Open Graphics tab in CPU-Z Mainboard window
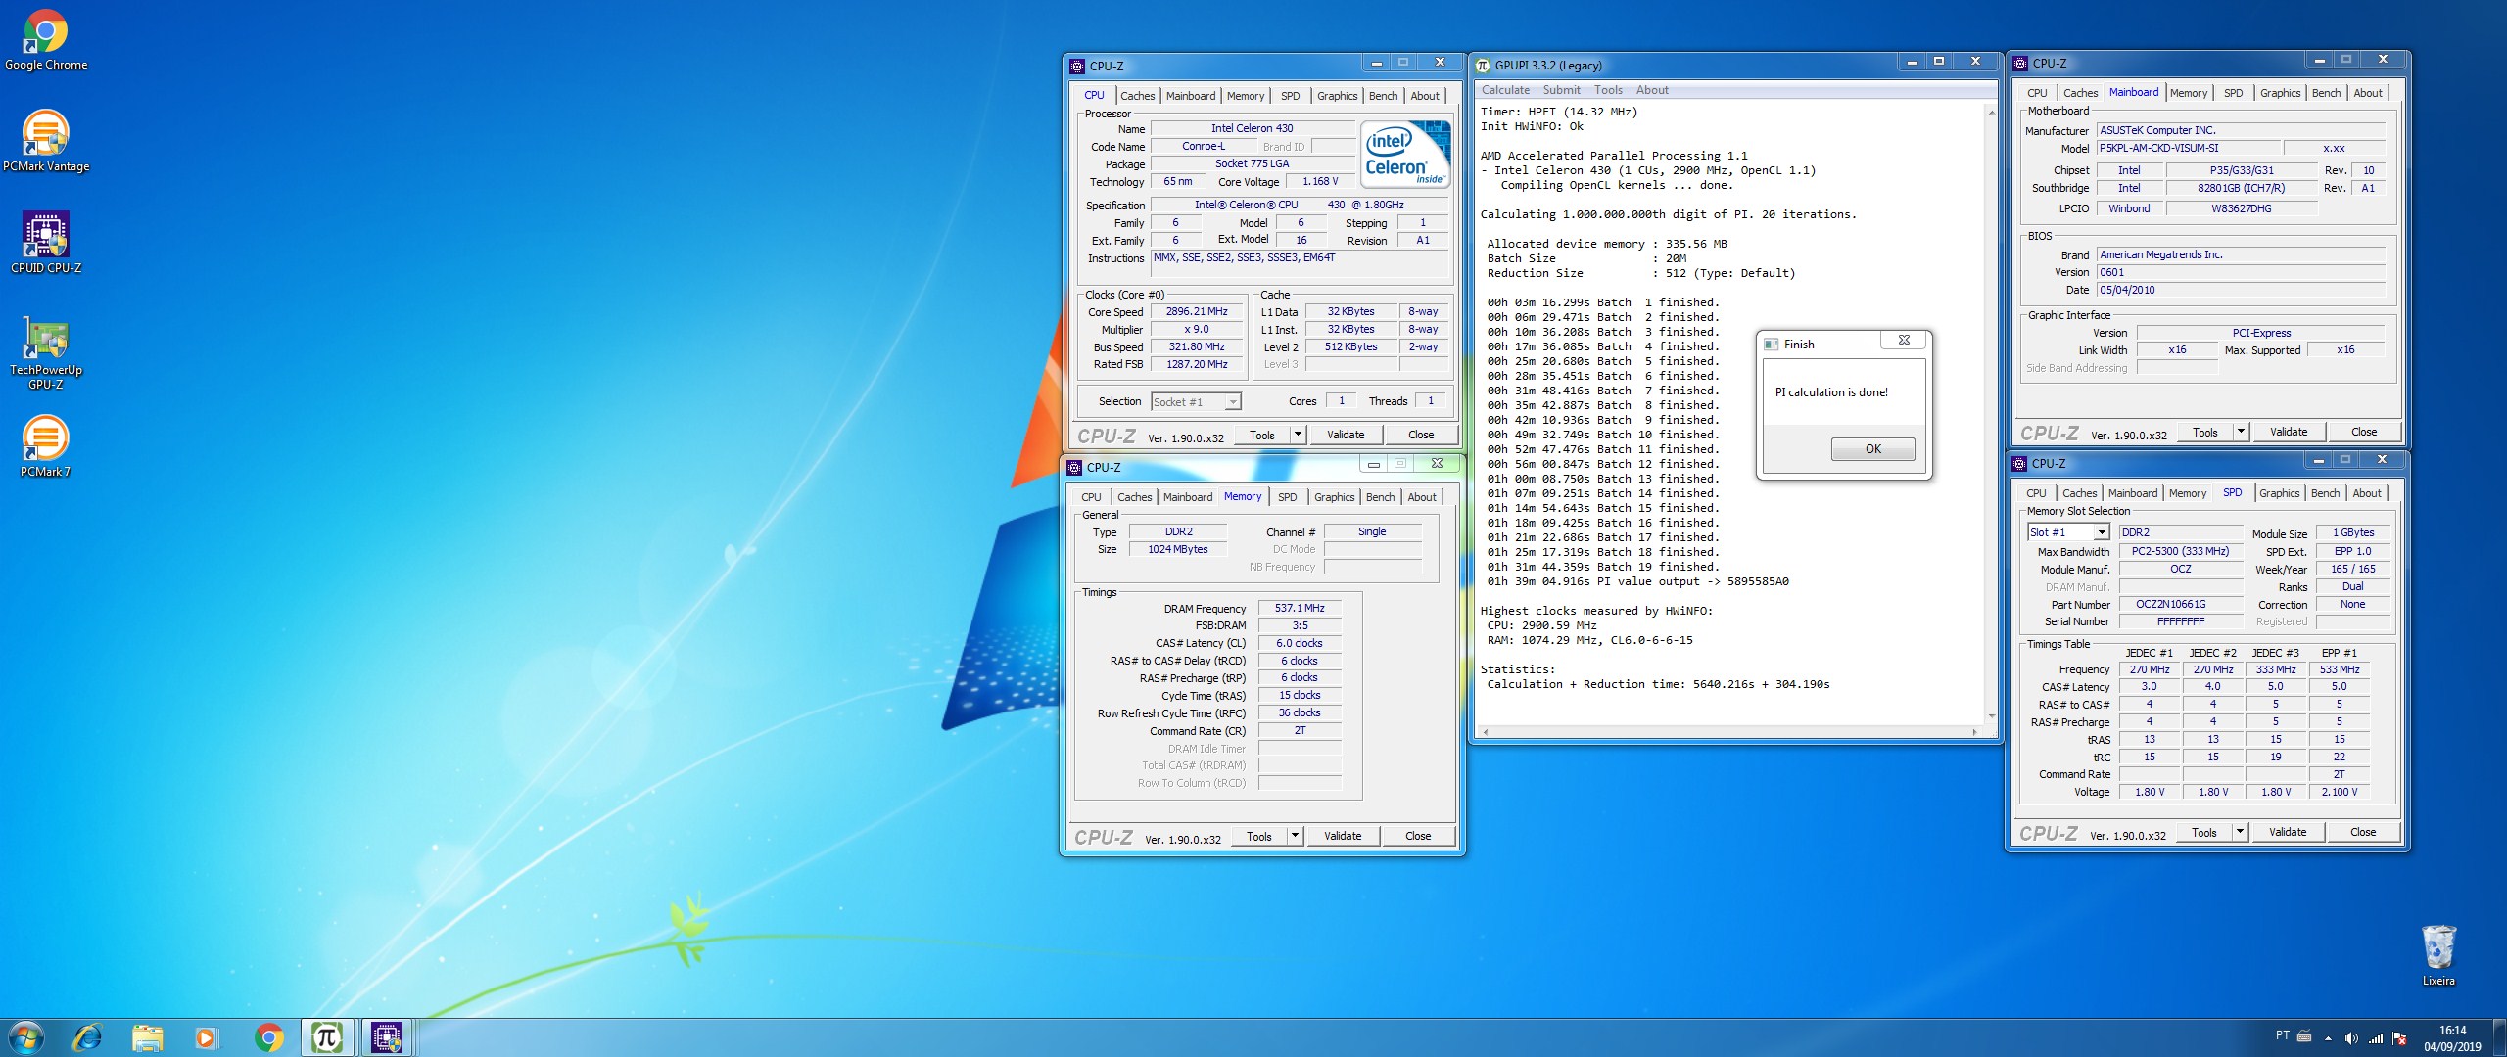This screenshot has height=1057, width=2507. coord(2280,93)
